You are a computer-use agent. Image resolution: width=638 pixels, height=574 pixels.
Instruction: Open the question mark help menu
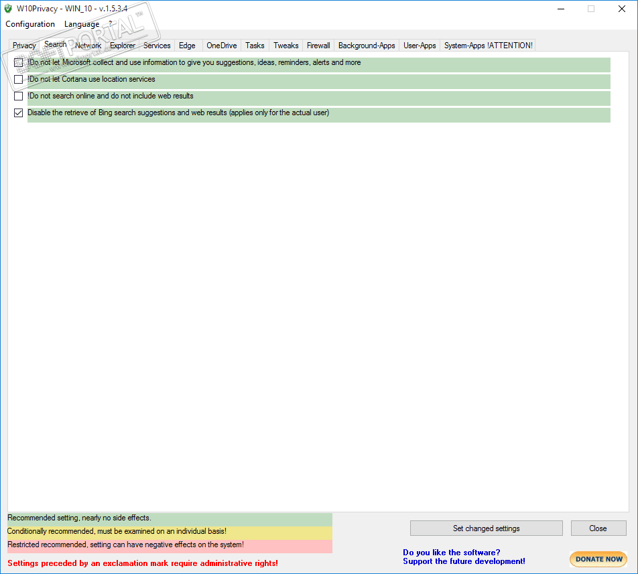pyautogui.click(x=111, y=24)
